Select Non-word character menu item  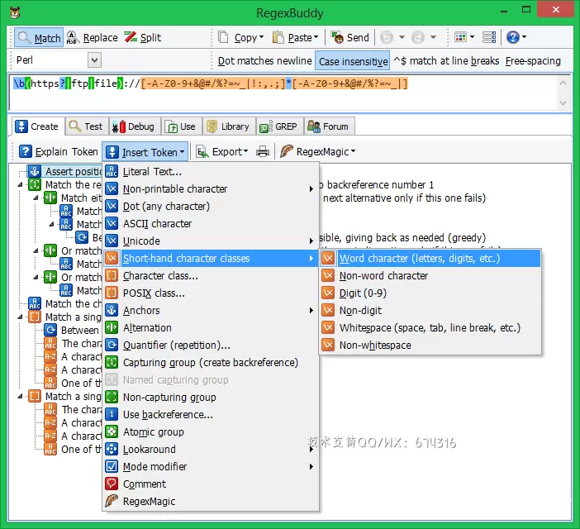[x=430, y=275]
